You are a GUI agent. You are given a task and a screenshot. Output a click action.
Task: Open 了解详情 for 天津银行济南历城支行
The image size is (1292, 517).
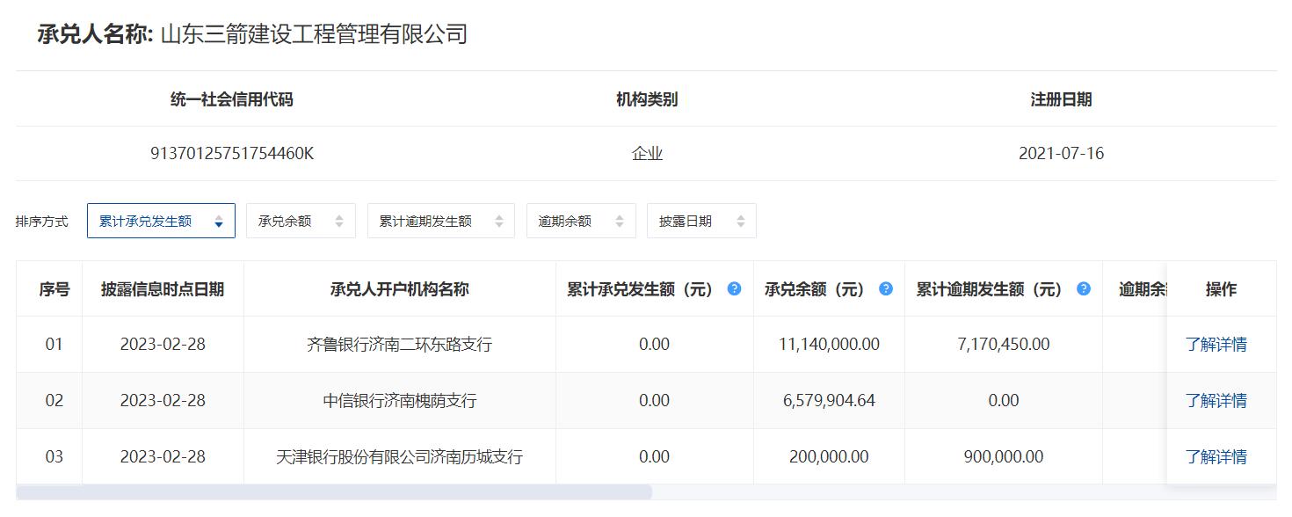pos(1216,456)
